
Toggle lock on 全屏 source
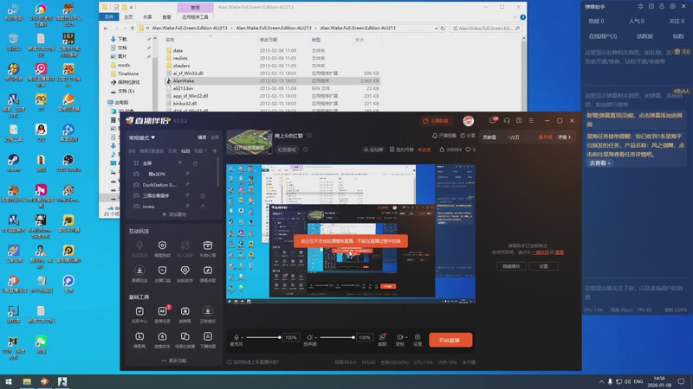click(x=195, y=163)
